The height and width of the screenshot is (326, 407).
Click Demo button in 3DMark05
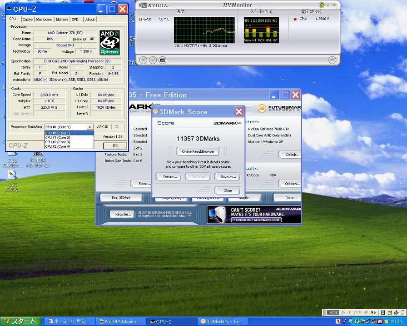[x=288, y=198]
